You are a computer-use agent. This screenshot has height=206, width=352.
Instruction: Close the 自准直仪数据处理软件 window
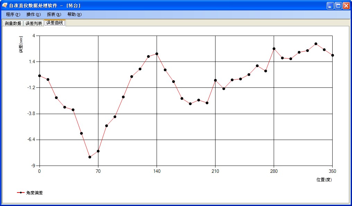pyautogui.click(x=346, y=6)
